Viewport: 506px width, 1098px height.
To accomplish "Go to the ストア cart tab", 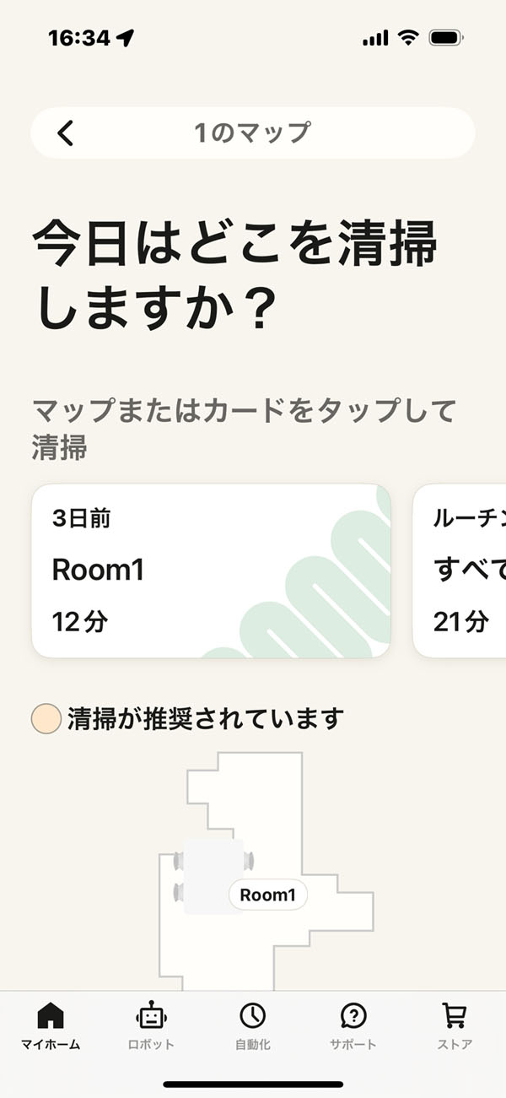I will [455, 1025].
